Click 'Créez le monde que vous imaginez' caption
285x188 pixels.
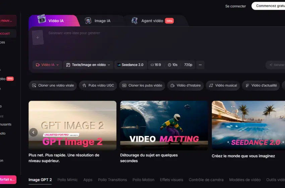[243, 156]
